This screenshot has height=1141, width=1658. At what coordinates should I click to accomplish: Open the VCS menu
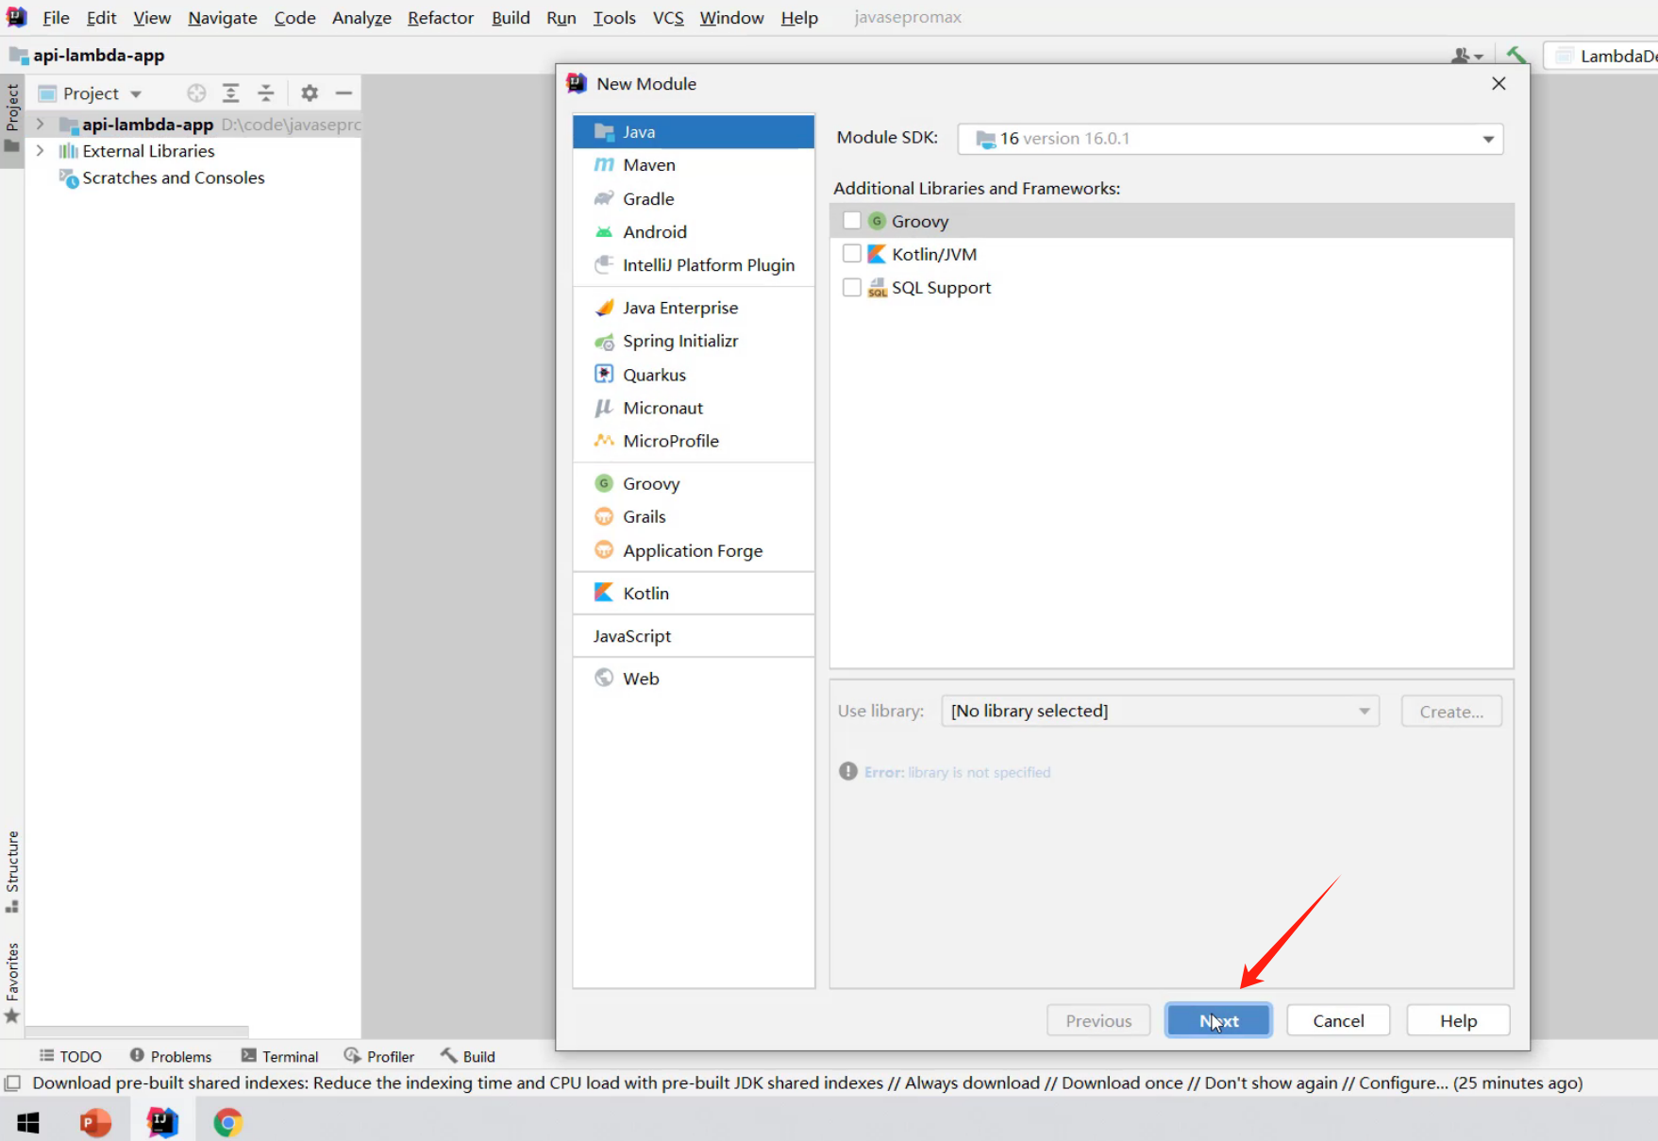tap(668, 18)
